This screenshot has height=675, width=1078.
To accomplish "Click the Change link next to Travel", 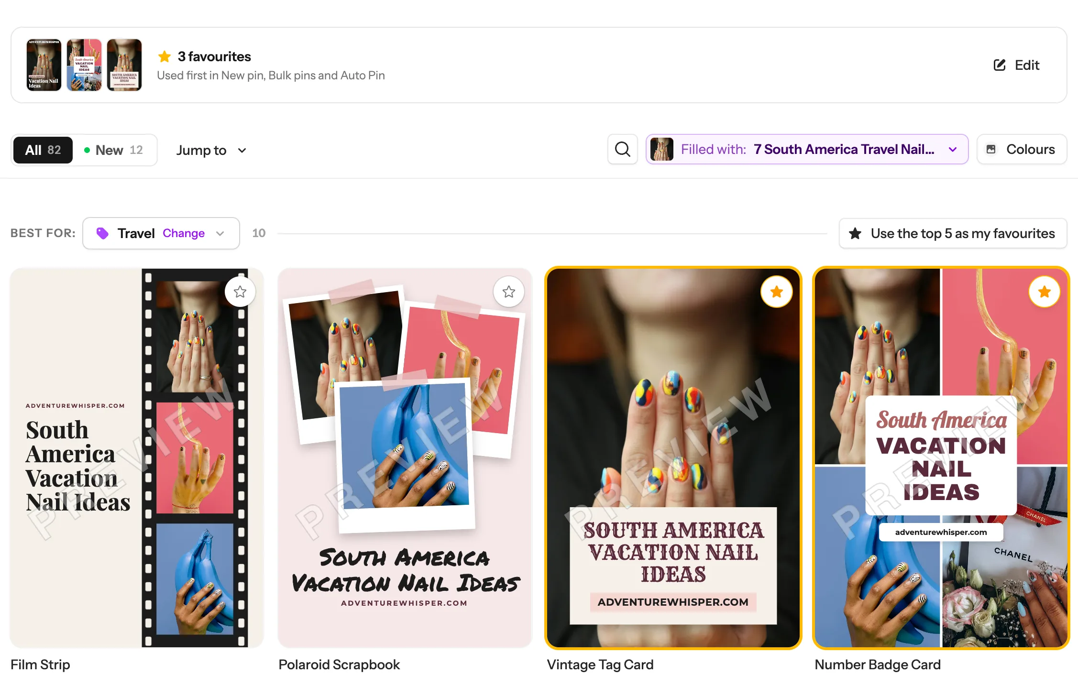I will pos(184,233).
